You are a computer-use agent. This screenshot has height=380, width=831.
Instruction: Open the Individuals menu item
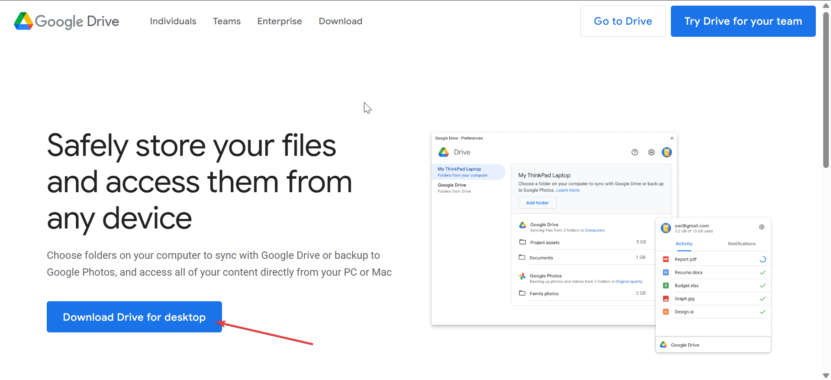click(173, 21)
